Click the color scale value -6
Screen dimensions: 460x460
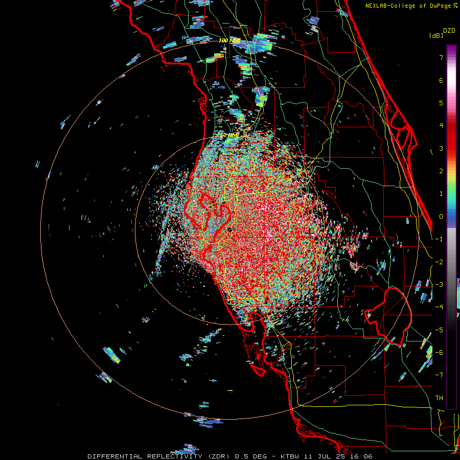pyautogui.click(x=439, y=353)
